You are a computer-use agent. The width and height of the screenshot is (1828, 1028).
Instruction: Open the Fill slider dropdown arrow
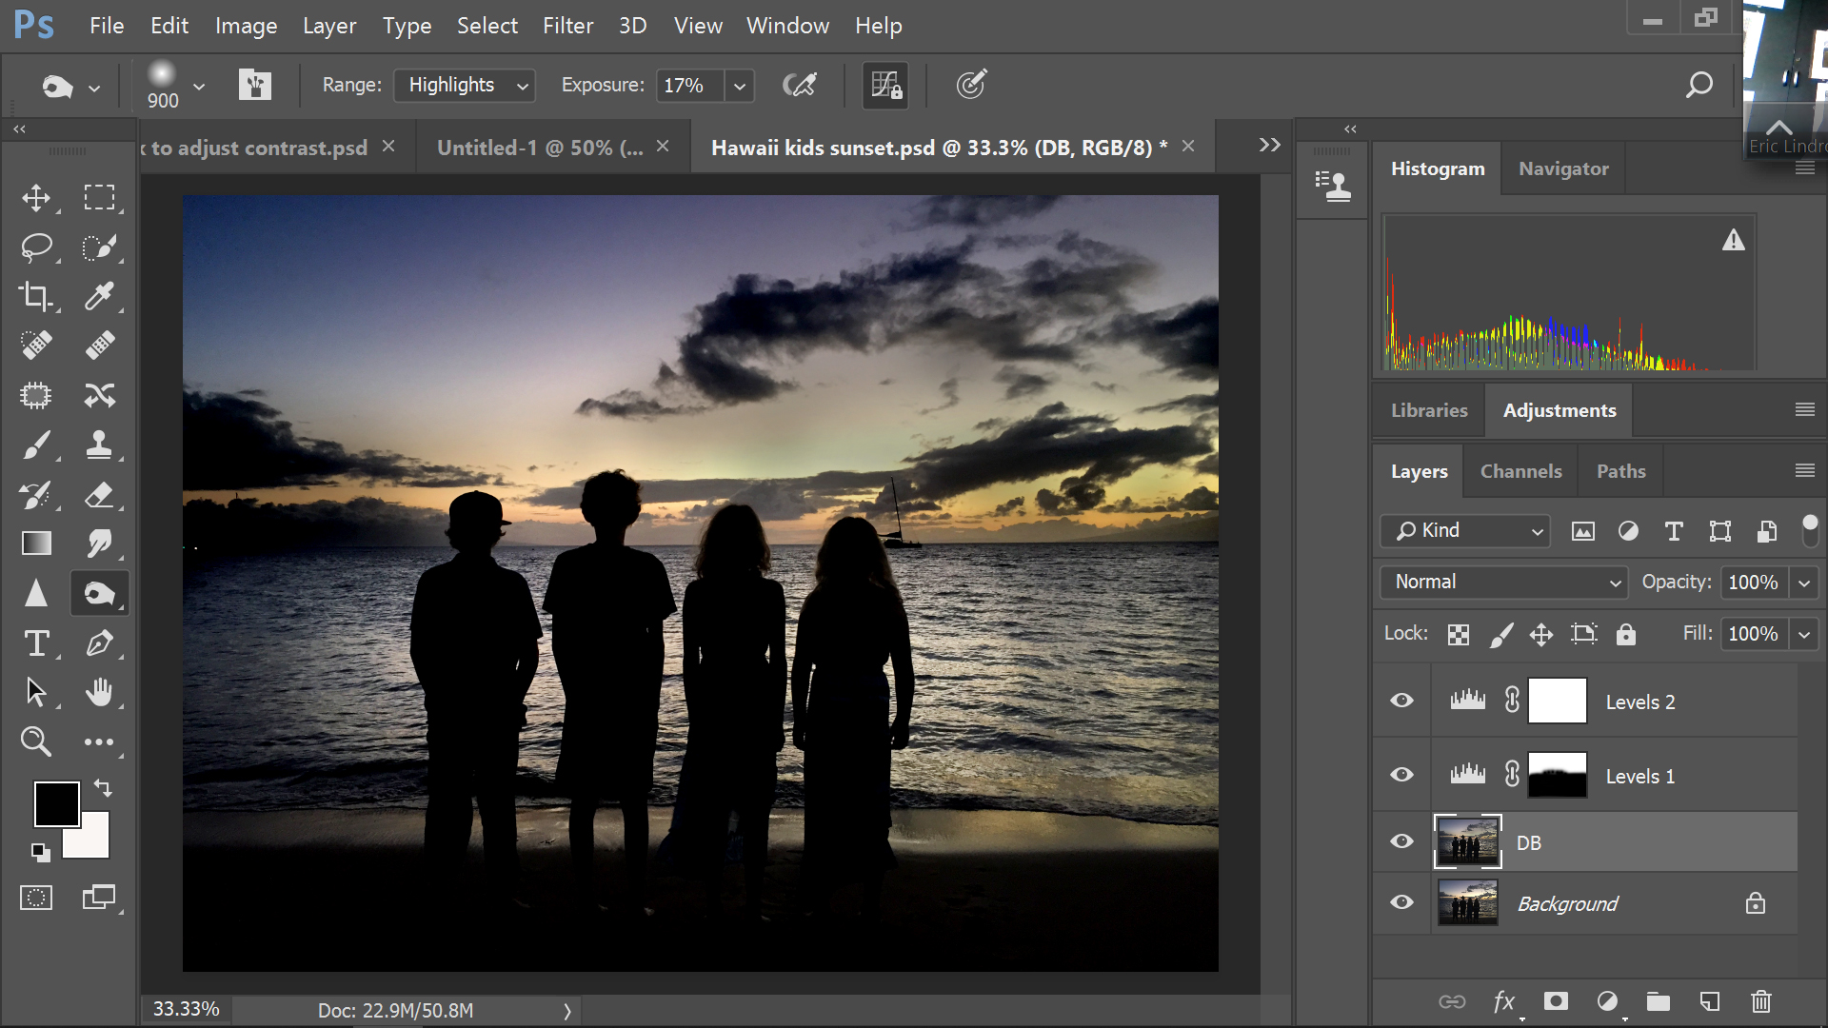(x=1804, y=634)
